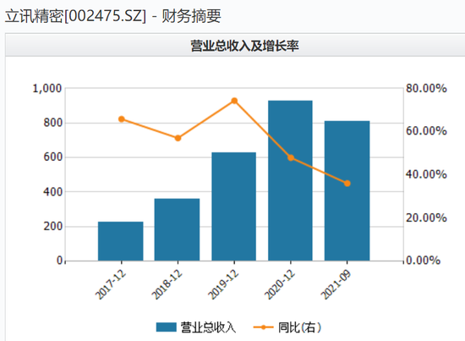Click the 2020-12 axis label

[280, 284]
